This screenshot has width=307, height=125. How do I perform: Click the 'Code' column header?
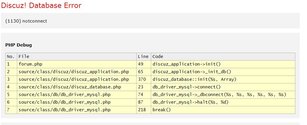click(223, 56)
